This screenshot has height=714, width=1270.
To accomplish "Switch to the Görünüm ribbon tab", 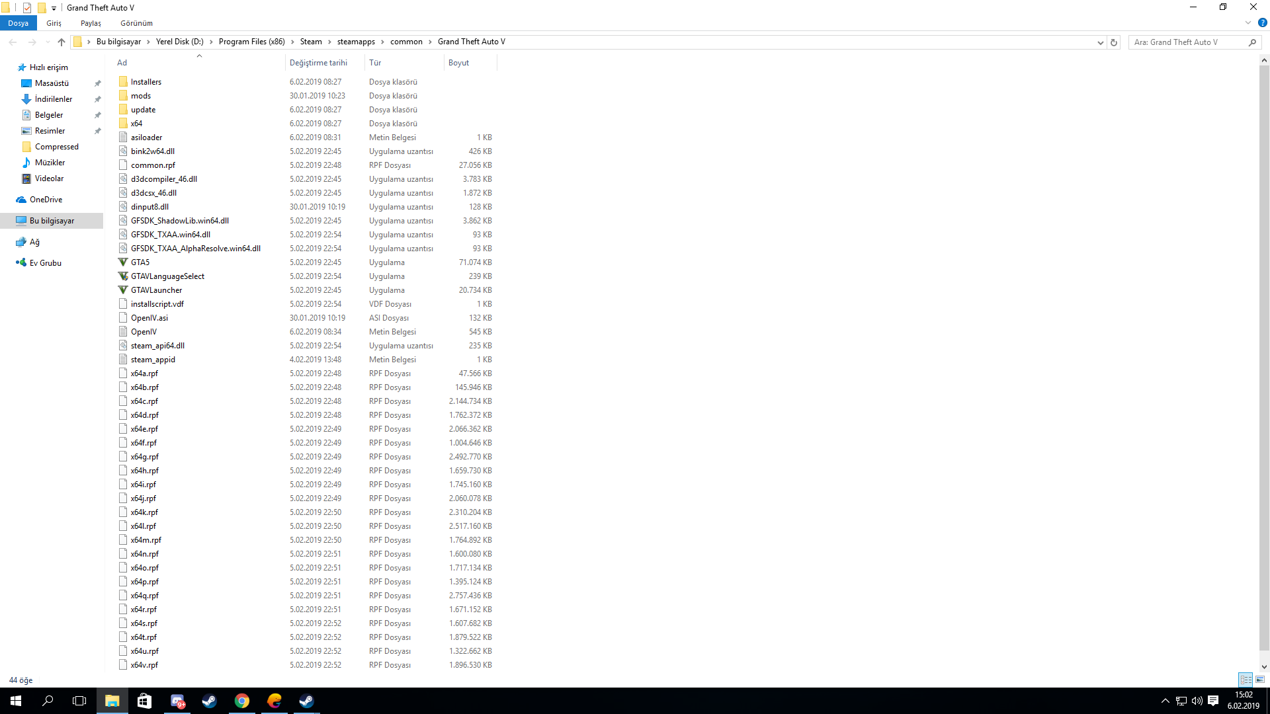I will 136,23.
